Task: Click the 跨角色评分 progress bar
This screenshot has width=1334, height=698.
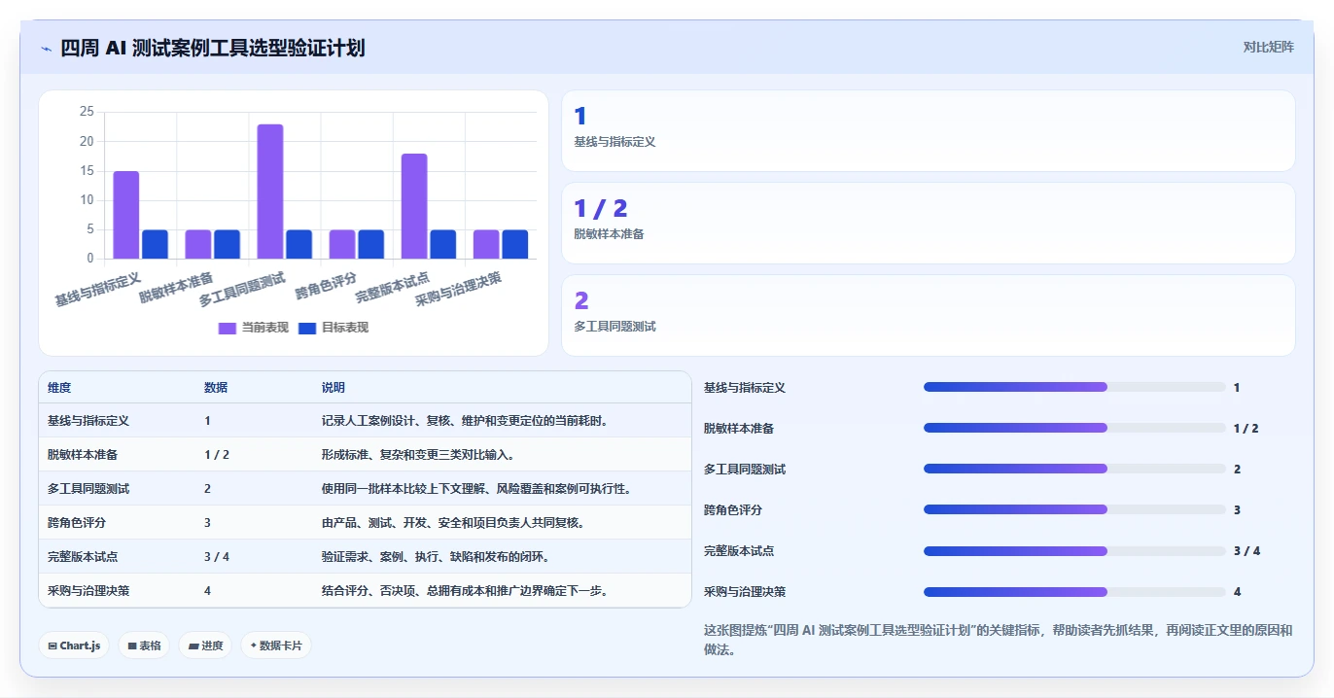Action: click(1074, 509)
